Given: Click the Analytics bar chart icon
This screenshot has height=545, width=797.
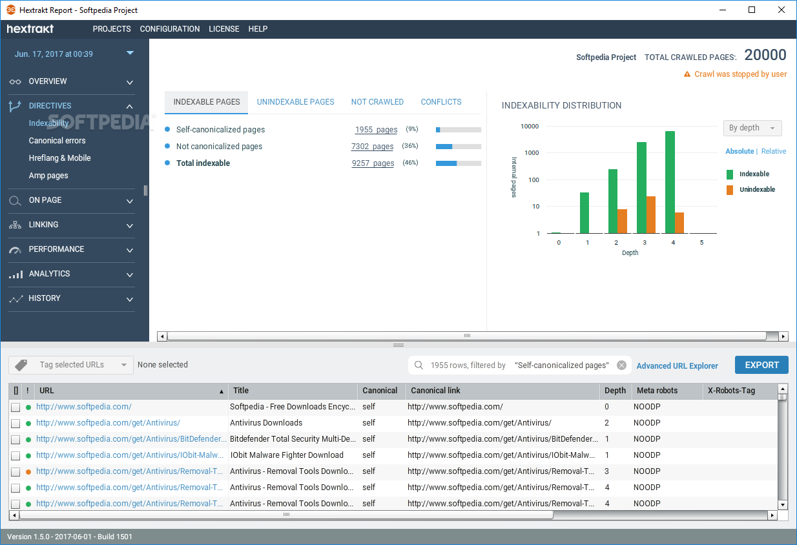Looking at the screenshot, I should click(16, 274).
